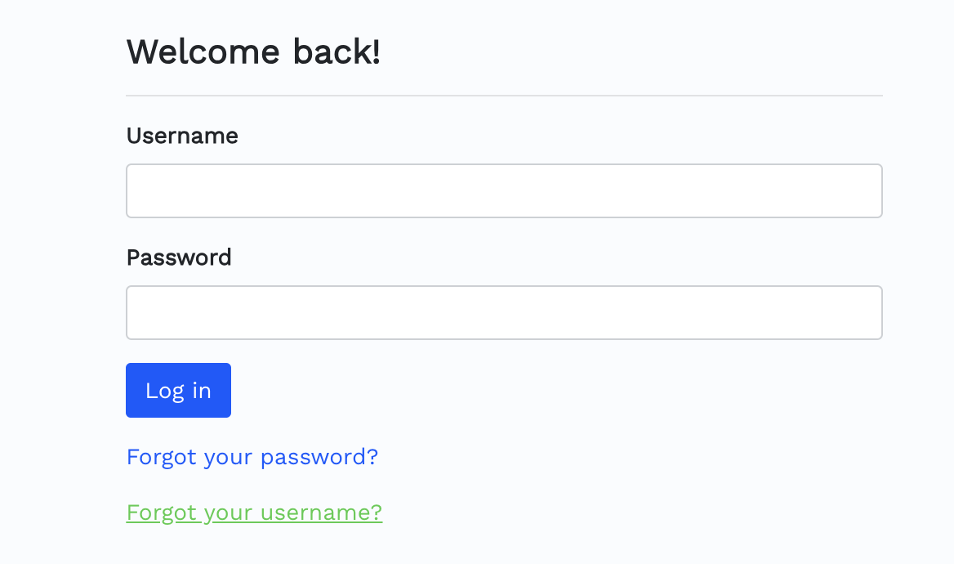Click the Username label text

coord(182,136)
